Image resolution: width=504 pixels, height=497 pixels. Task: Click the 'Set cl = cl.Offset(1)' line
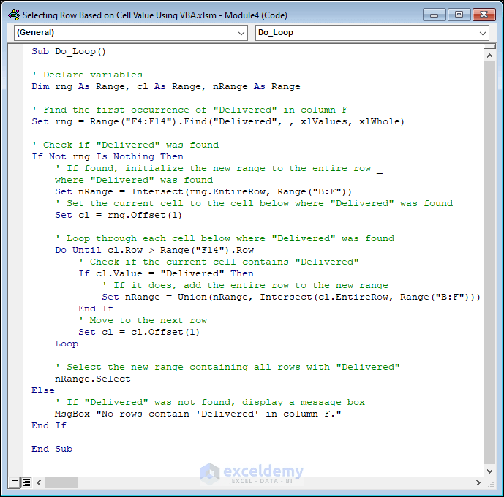point(139,332)
